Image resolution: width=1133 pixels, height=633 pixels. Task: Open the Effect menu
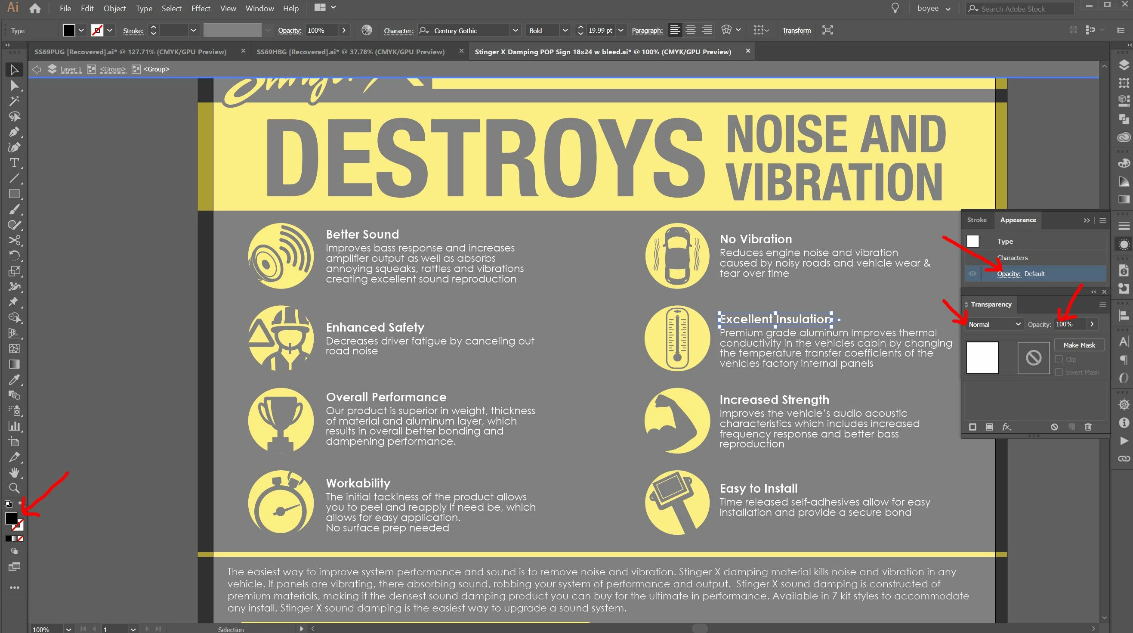coord(201,8)
